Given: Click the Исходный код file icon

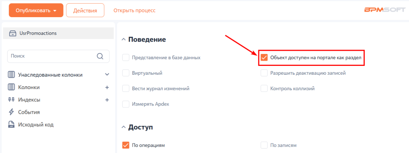Looking at the screenshot, I should tap(11, 125).
